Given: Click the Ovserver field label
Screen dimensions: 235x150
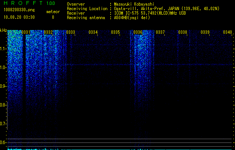Looking at the screenshot, I should tap(76, 4).
